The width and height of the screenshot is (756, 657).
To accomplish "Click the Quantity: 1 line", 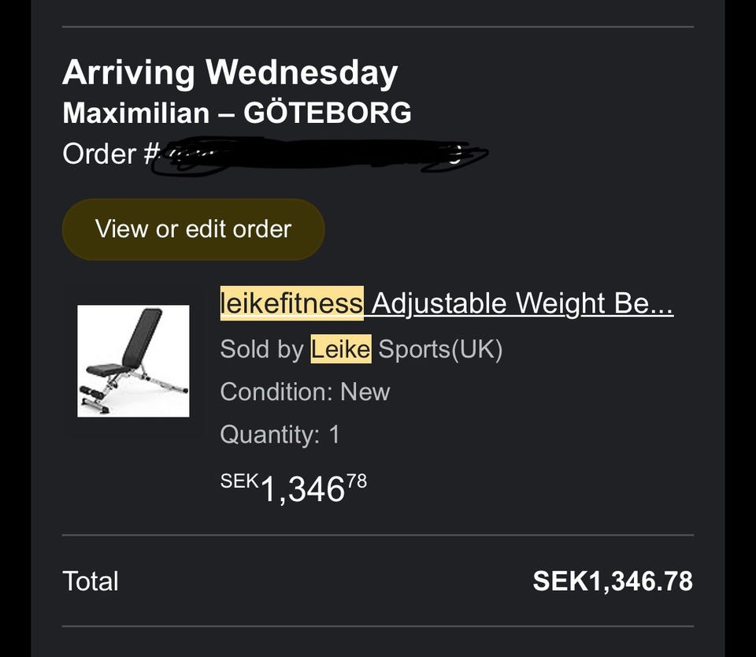I will point(280,434).
